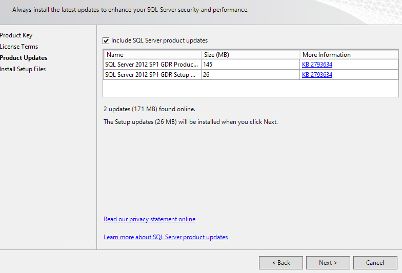The image size is (402, 273).
Task: Learn more about SQL Server product updates
Action: pos(166,237)
